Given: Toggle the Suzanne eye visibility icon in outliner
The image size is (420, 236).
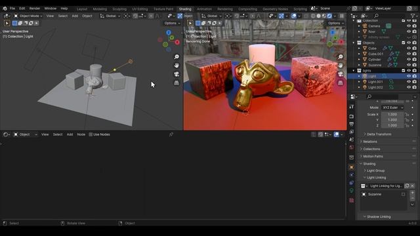Looking at the screenshot, I should (409, 65).
